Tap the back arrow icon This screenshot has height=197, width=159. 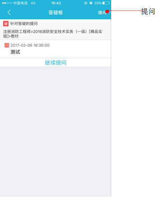coord(9,13)
